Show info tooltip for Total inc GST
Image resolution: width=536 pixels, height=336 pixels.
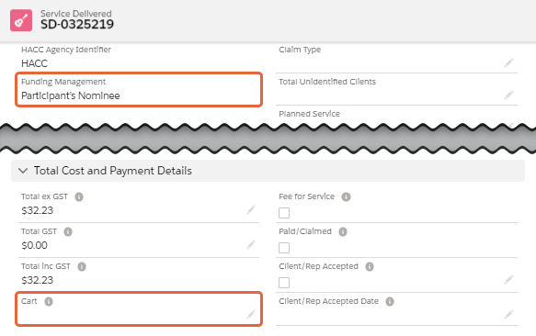pyautogui.click(x=82, y=266)
